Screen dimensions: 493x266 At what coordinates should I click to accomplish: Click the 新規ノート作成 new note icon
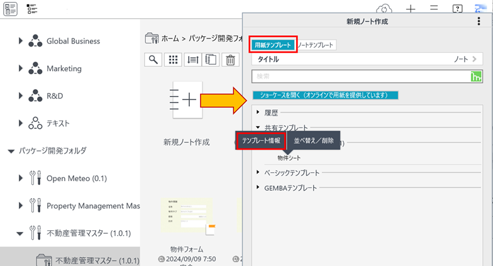[186, 99]
